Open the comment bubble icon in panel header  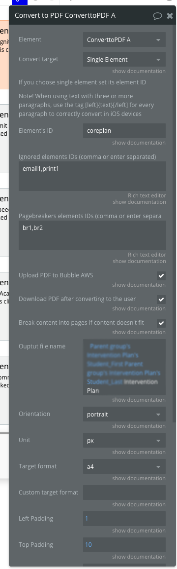click(x=157, y=16)
